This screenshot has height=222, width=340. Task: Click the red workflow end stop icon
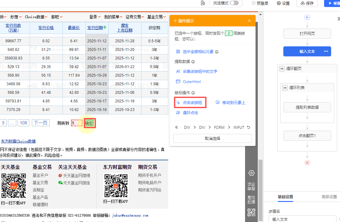tap(307, 163)
